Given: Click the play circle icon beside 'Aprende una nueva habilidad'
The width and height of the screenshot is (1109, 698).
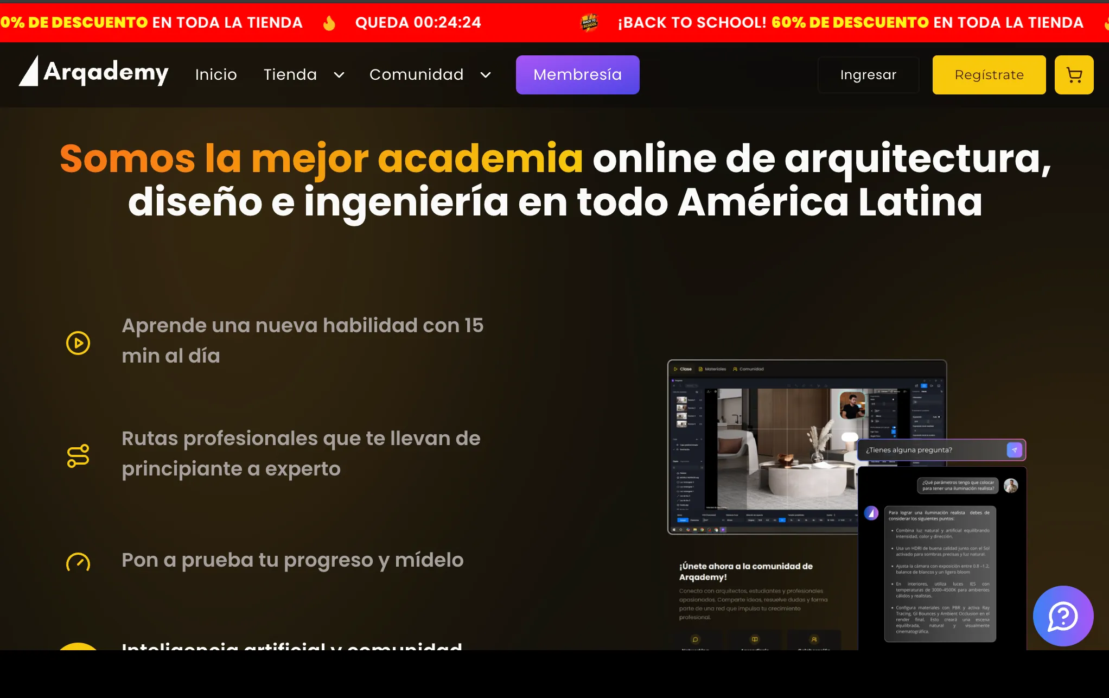Looking at the screenshot, I should click(78, 343).
